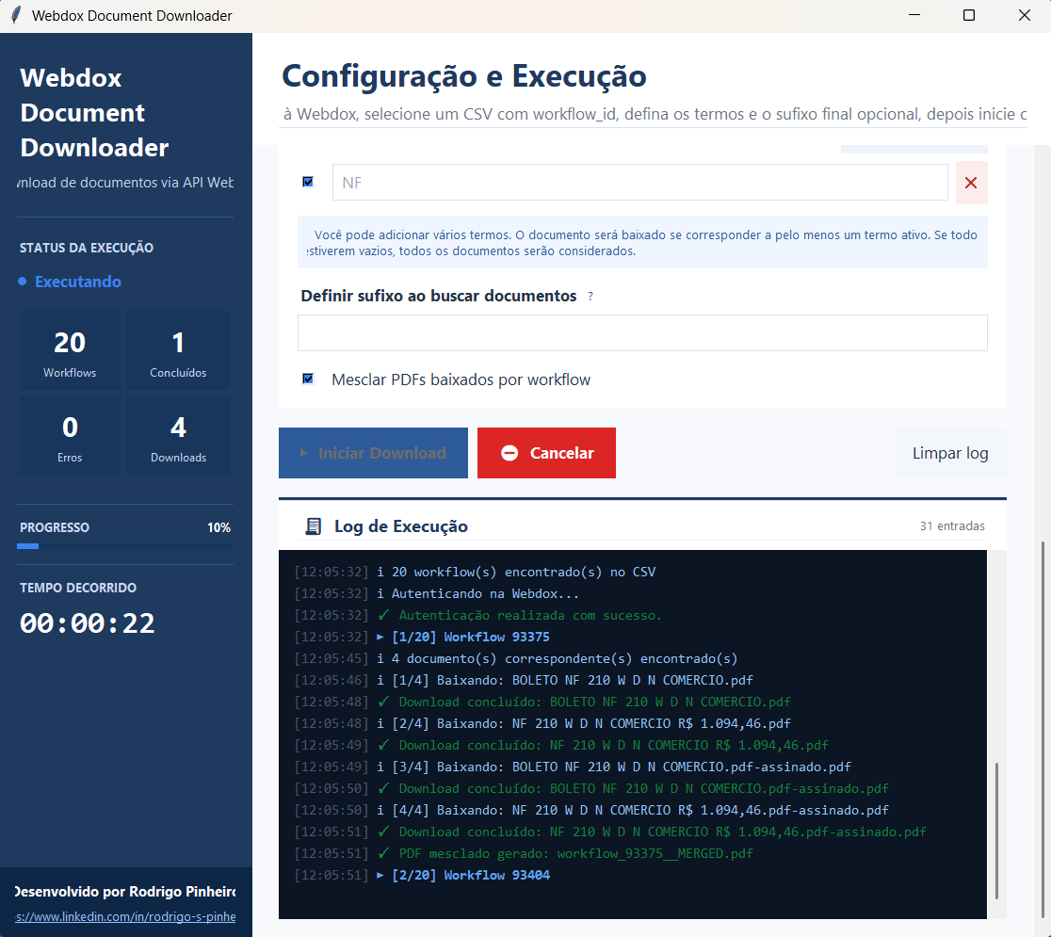Click the 1 Concluídos stat card
This screenshot has height=937, width=1051.
click(178, 350)
